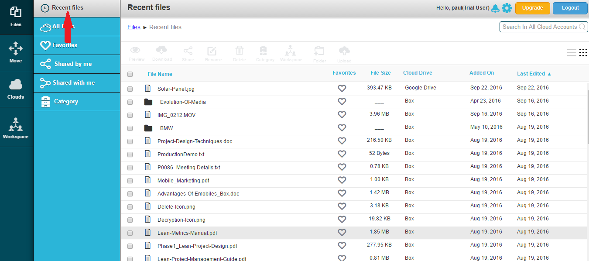Click the notification bell icon

click(x=495, y=8)
